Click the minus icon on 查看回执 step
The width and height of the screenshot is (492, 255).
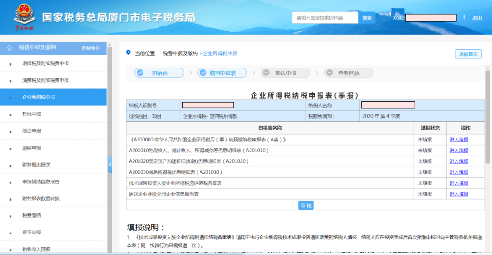click(x=330, y=73)
